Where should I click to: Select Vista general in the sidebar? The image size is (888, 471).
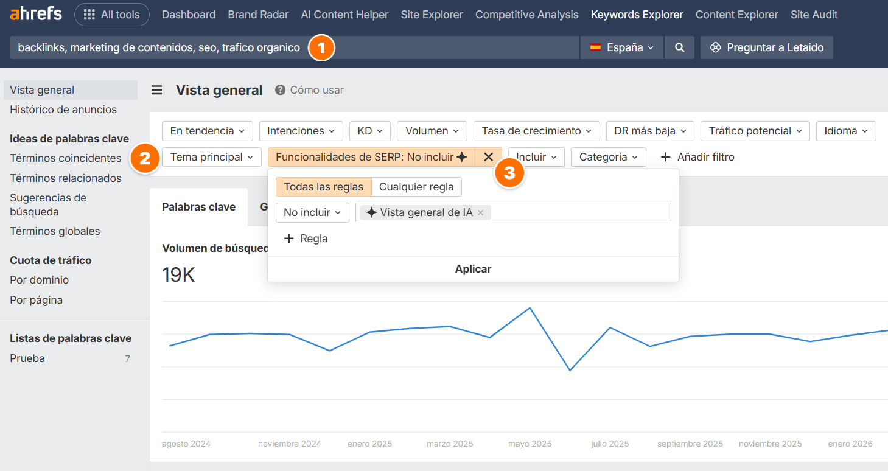(x=71, y=90)
